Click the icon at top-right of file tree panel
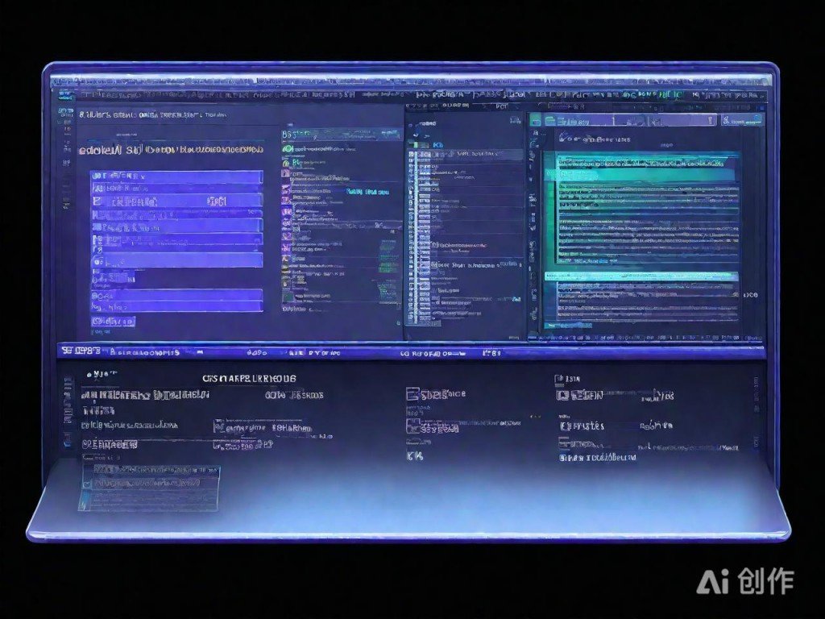 click(516, 120)
